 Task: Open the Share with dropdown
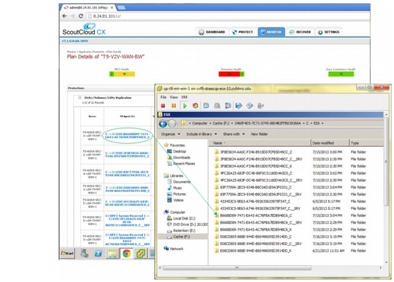(234, 134)
